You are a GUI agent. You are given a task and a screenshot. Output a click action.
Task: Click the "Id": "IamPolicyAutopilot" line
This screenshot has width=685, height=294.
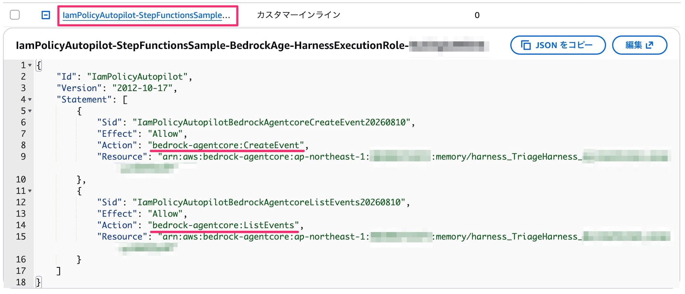124,77
